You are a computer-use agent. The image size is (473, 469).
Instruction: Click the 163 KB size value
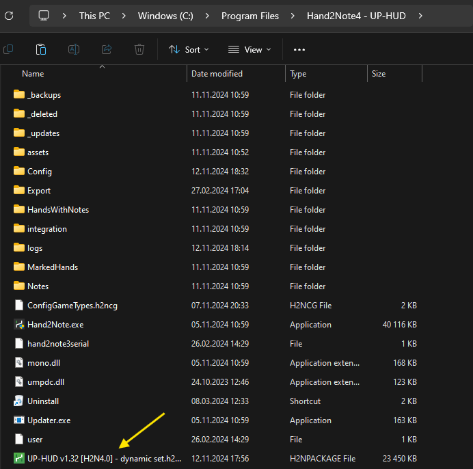pyautogui.click(x=405, y=420)
